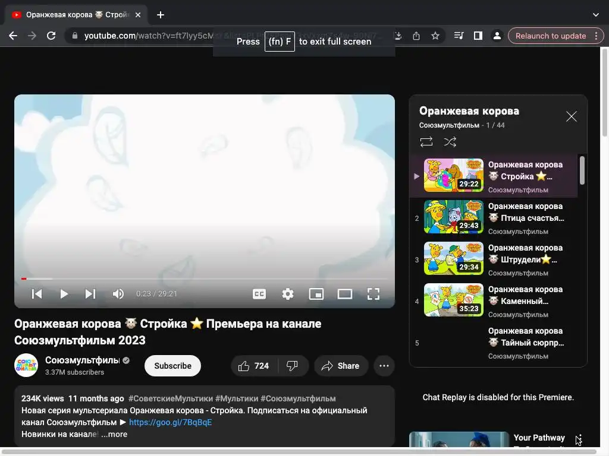Click the Your Pathway video thumbnail
This screenshot has height=456, width=609.
click(459, 440)
